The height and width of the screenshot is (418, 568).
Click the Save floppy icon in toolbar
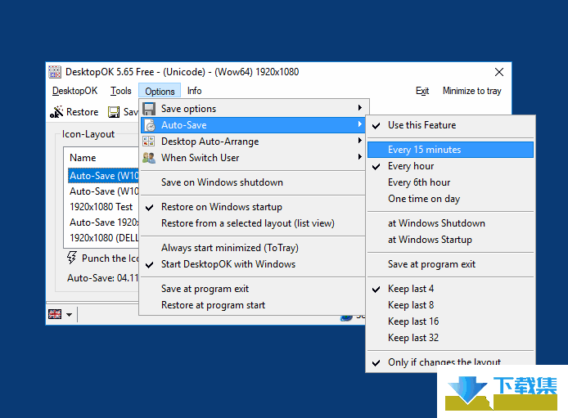click(114, 112)
